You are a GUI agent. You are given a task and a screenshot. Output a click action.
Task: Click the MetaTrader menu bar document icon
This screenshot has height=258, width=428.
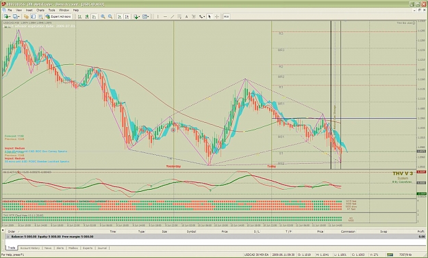coord(4,10)
